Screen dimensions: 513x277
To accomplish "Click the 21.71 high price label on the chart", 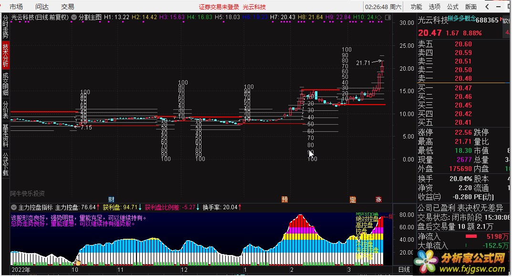I will click(363, 63).
